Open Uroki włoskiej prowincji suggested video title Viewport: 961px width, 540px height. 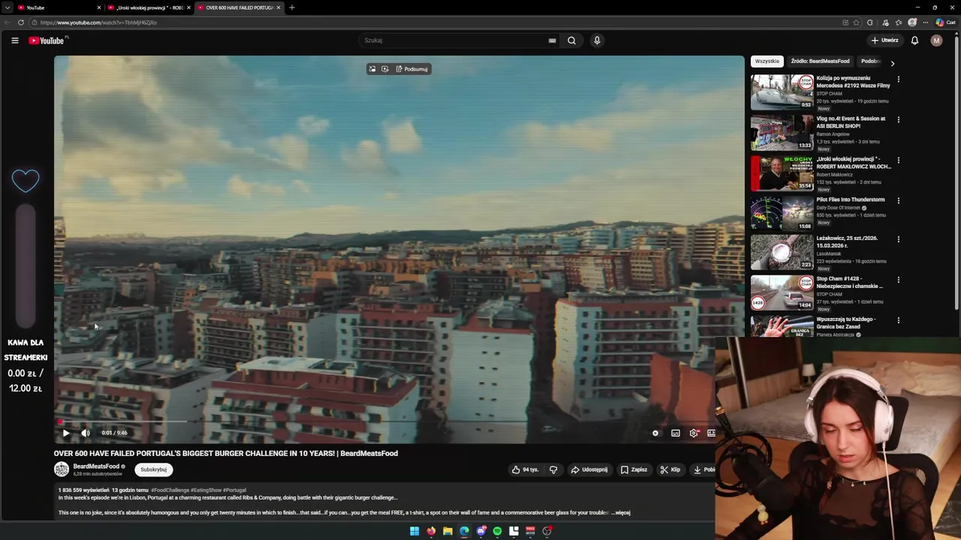click(x=854, y=163)
